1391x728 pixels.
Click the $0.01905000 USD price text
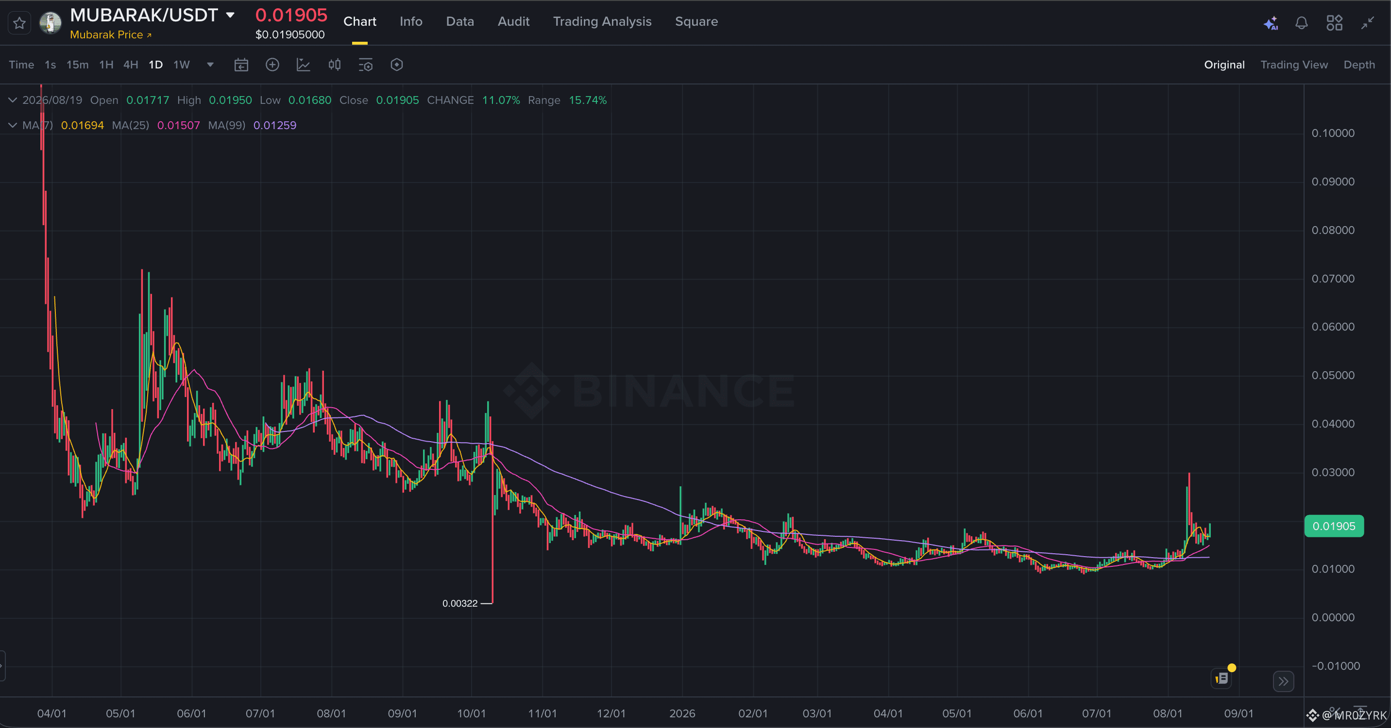pyautogui.click(x=290, y=35)
